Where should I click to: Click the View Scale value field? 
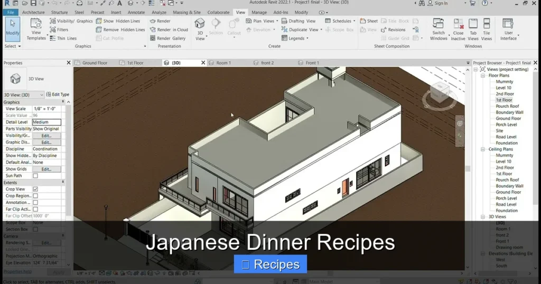pyautogui.click(x=46, y=109)
